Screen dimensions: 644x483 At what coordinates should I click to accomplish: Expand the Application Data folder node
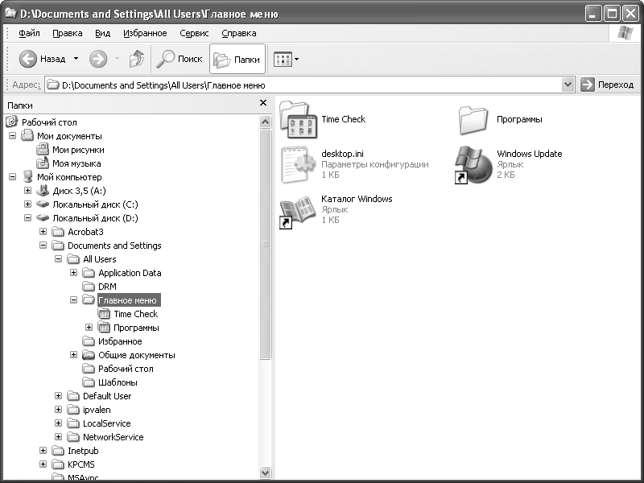point(73,272)
